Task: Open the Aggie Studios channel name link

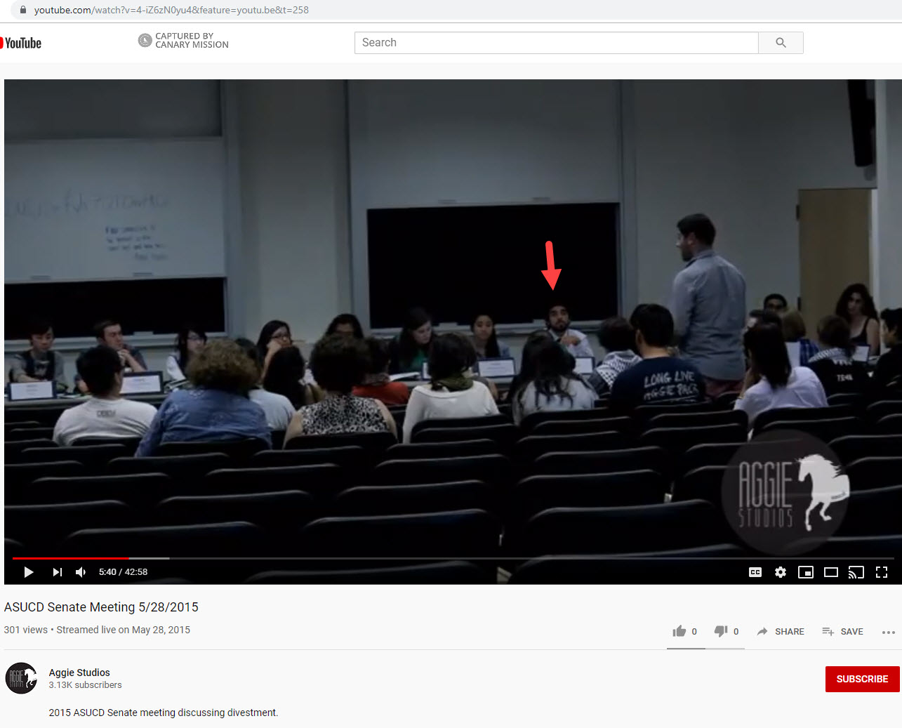Action: [79, 673]
